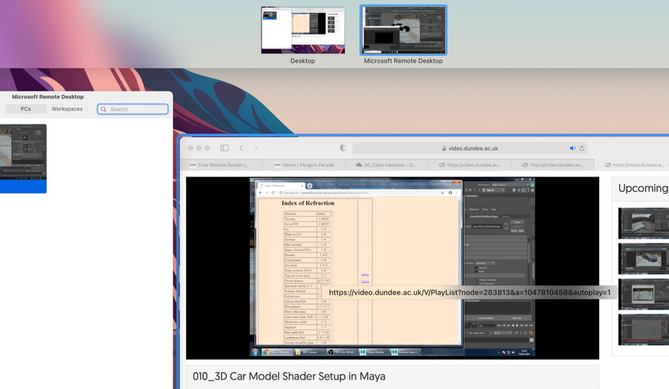Toggle the Safari sidebar icon
Screen dimensions: 669x389
point(224,148)
